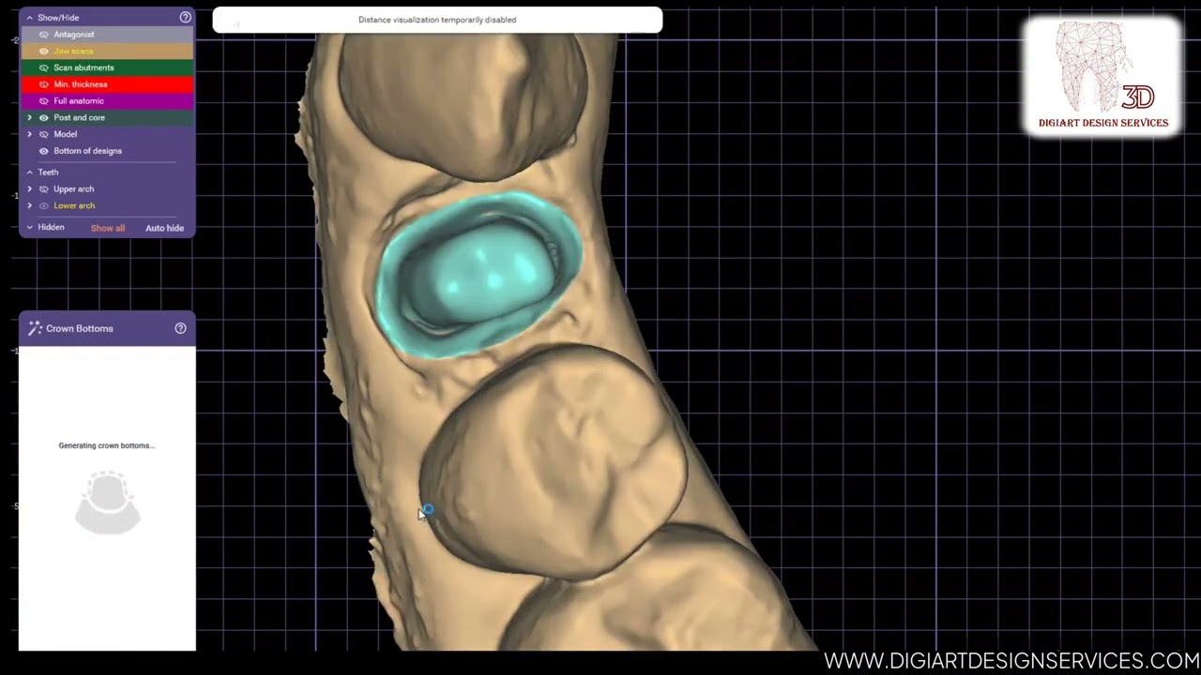The image size is (1201, 675).
Task: Select the Min. thickness label
Action: [80, 84]
